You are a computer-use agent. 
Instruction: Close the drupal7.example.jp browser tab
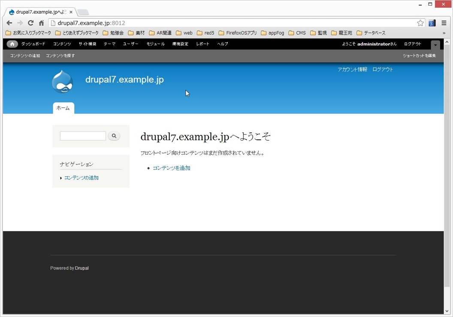71,12
